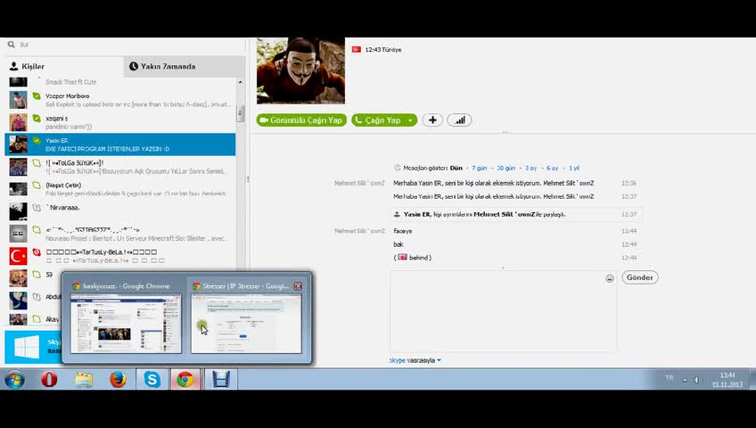Screen dimensions: 756x428
Task: Click the sidebar splitter grip handle
Action: click(x=248, y=179)
